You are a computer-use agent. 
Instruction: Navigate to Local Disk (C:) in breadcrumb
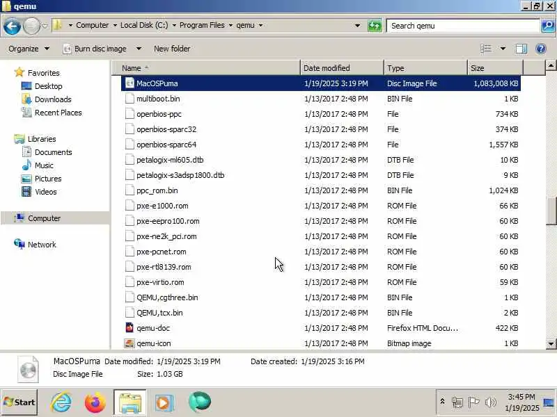tap(144, 25)
